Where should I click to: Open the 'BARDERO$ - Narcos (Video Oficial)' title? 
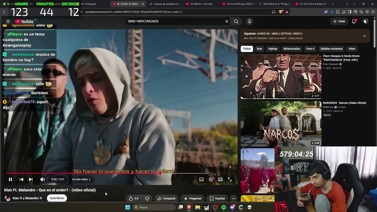345,103
